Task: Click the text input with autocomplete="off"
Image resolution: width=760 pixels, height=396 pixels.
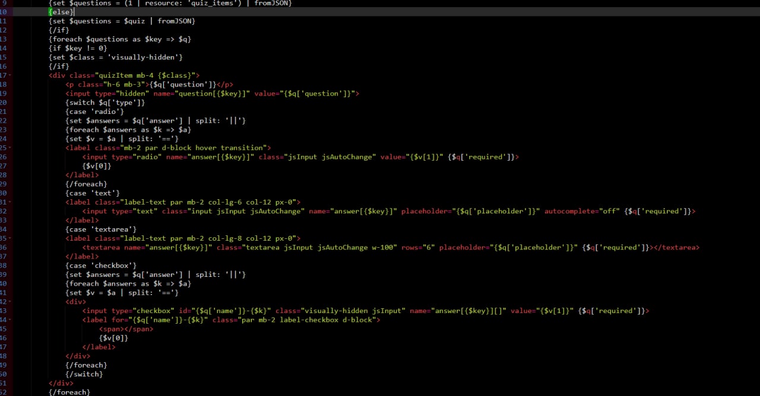Action: pos(388,211)
